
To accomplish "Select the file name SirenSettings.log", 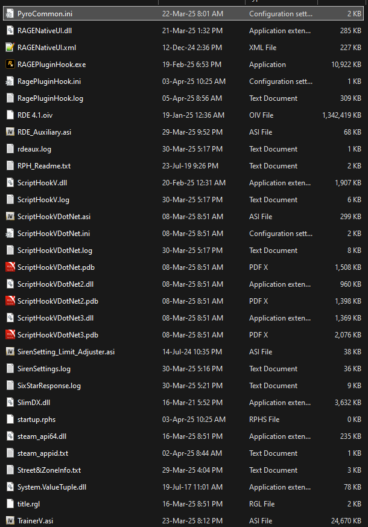I will (44, 369).
